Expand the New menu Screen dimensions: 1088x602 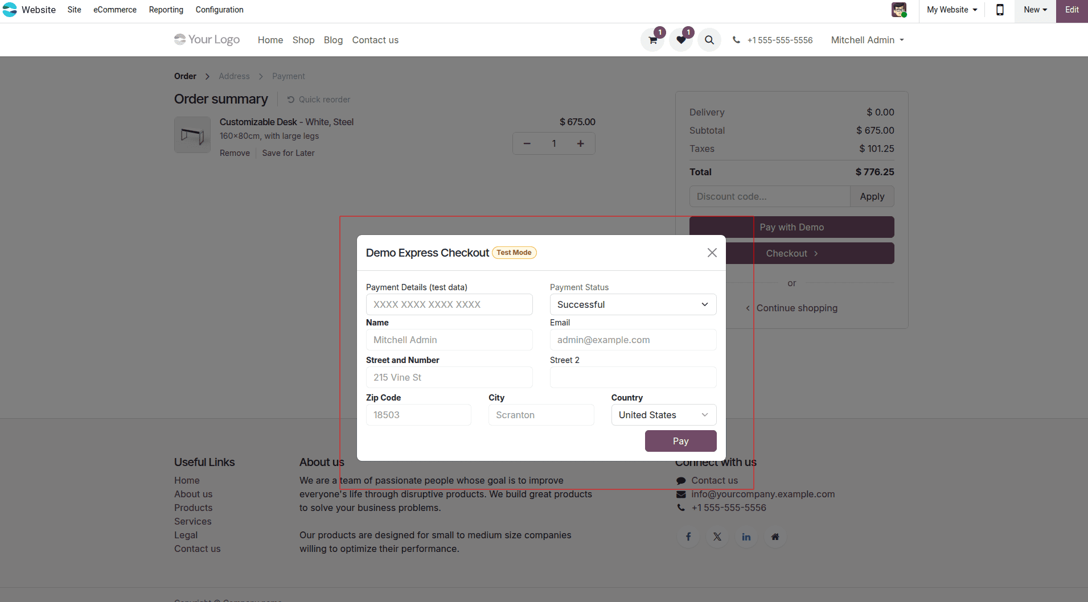(x=1034, y=10)
